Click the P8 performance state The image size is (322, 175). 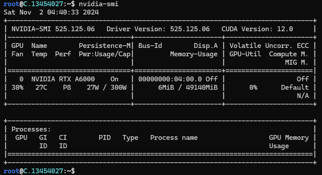click(x=67, y=87)
